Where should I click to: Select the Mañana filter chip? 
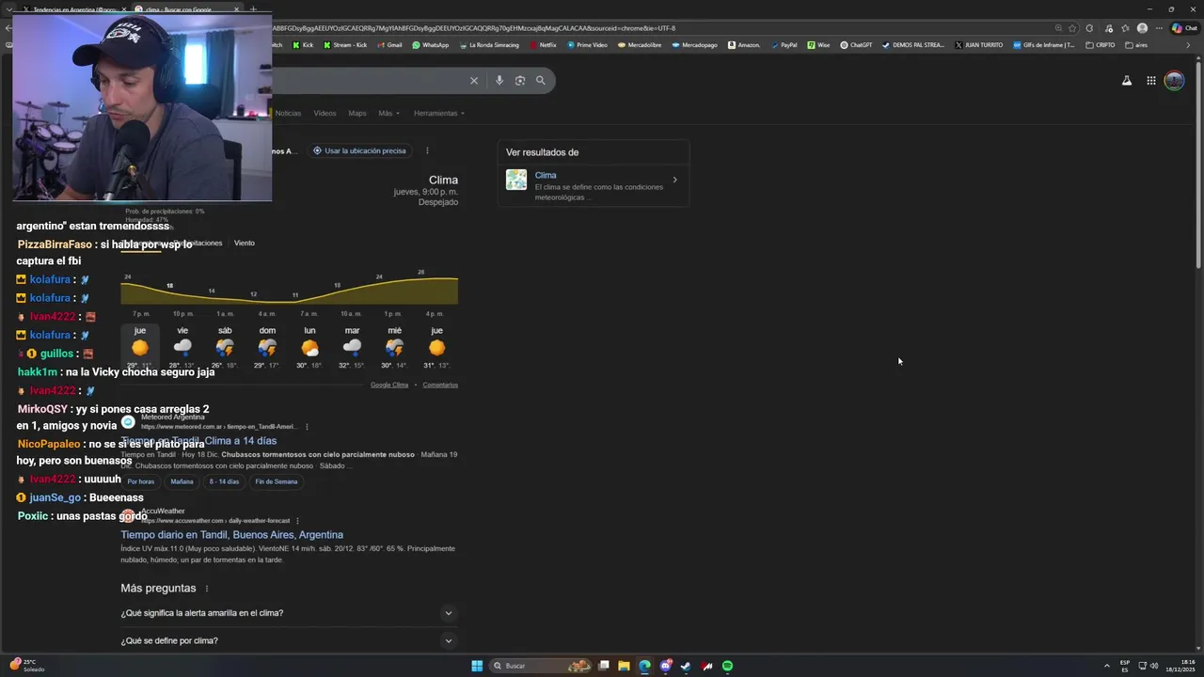[182, 481]
